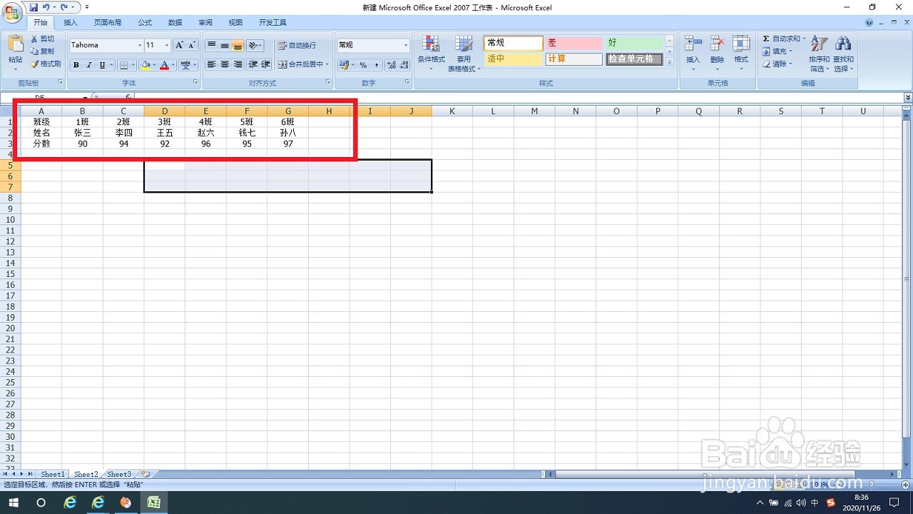The height and width of the screenshot is (514, 913).
Task: Click the Format Painter (格式刷) button
Action: click(x=45, y=64)
